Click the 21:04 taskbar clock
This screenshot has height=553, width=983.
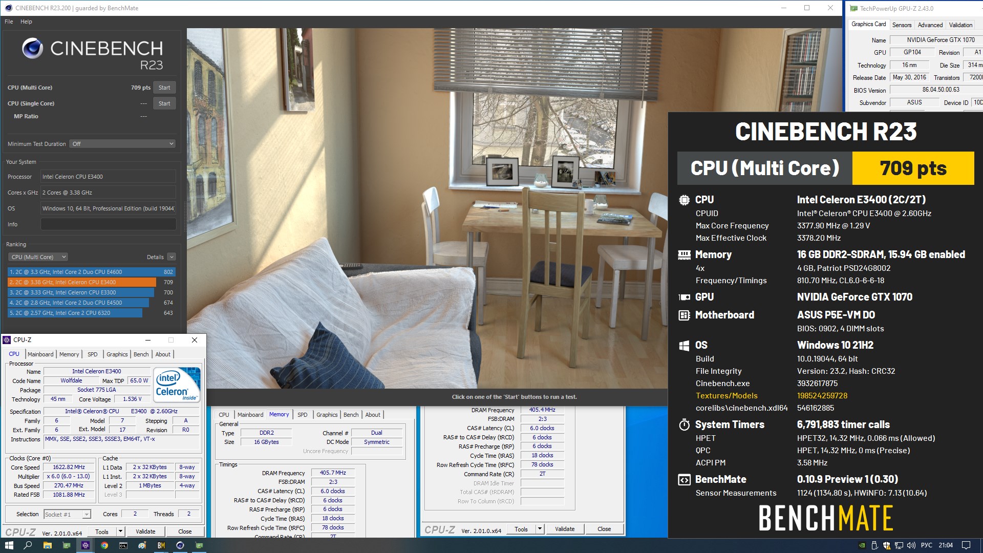(x=946, y=545)
